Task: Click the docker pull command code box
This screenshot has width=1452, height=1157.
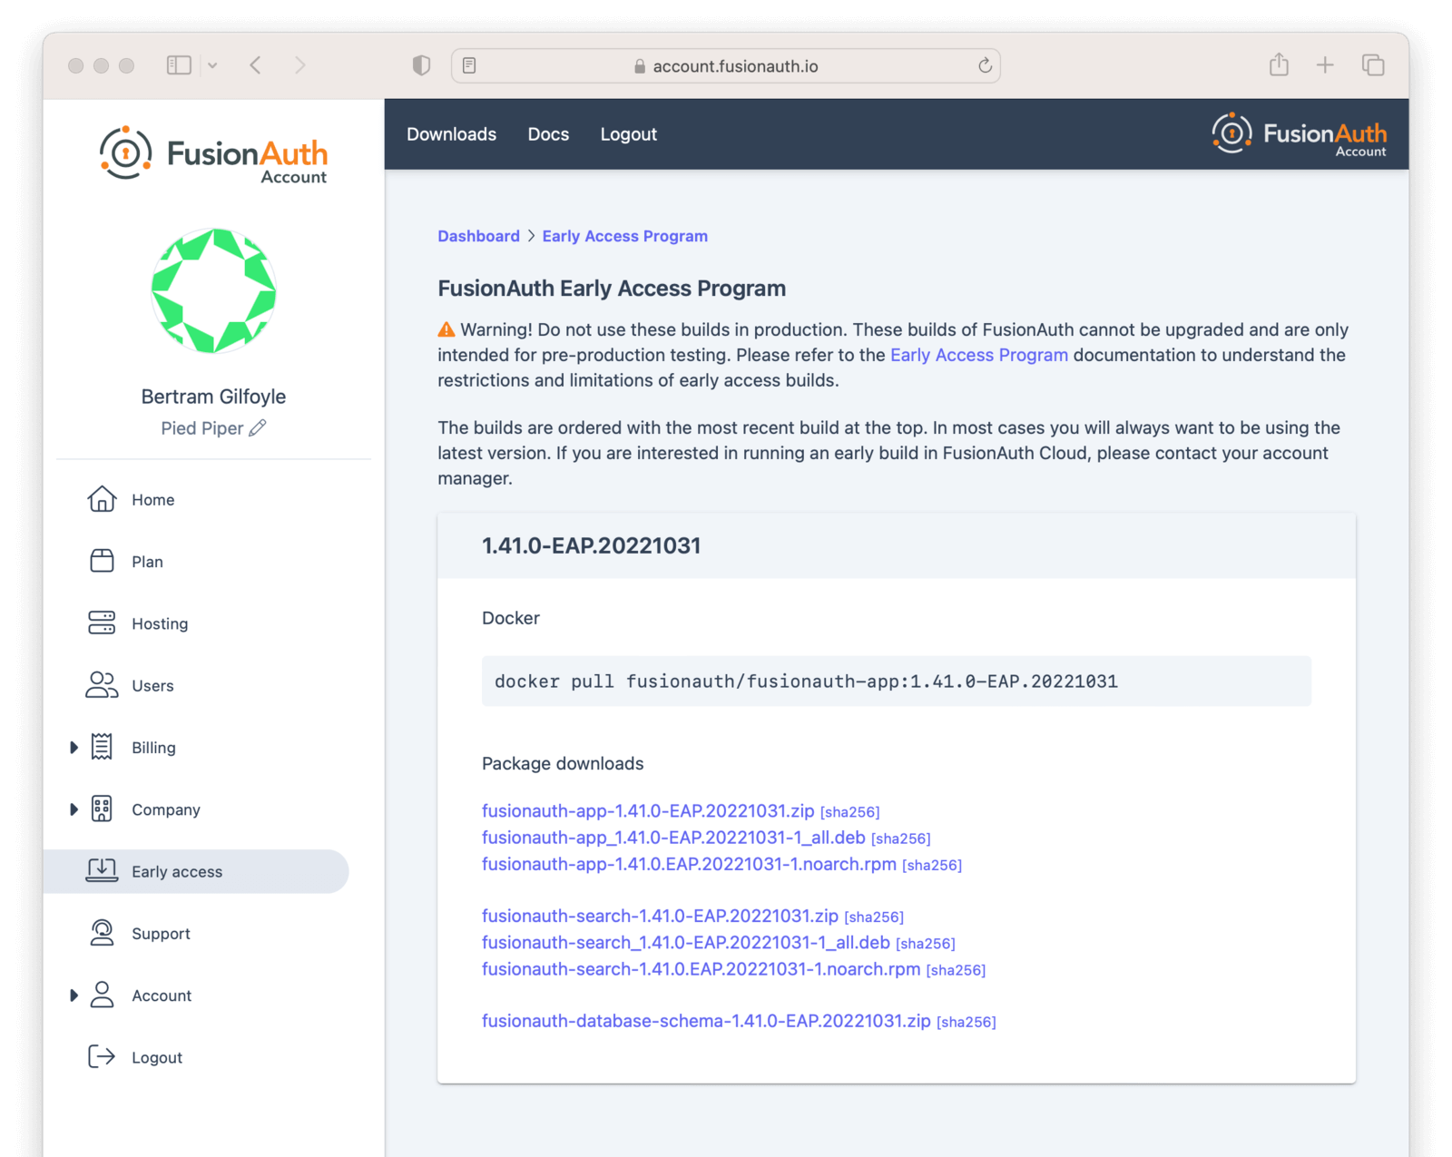Action: 896,681
